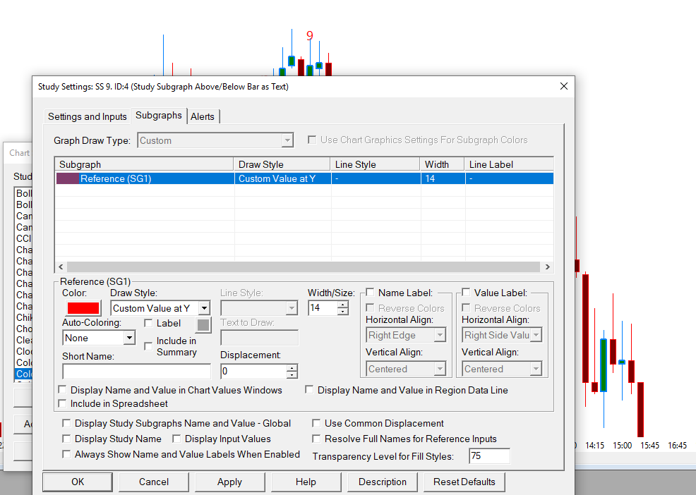Click the Transparency Level input field

tap(488, 456)
